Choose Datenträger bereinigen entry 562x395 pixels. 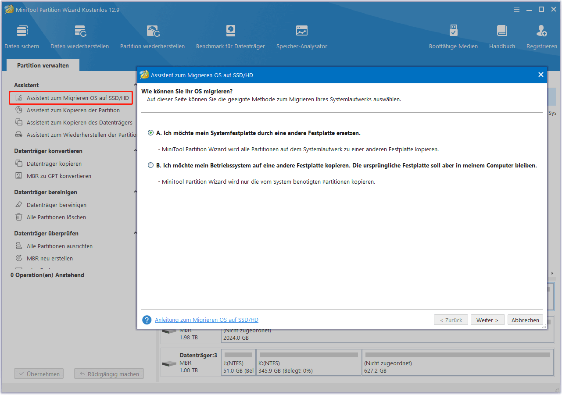pos(57,205)
